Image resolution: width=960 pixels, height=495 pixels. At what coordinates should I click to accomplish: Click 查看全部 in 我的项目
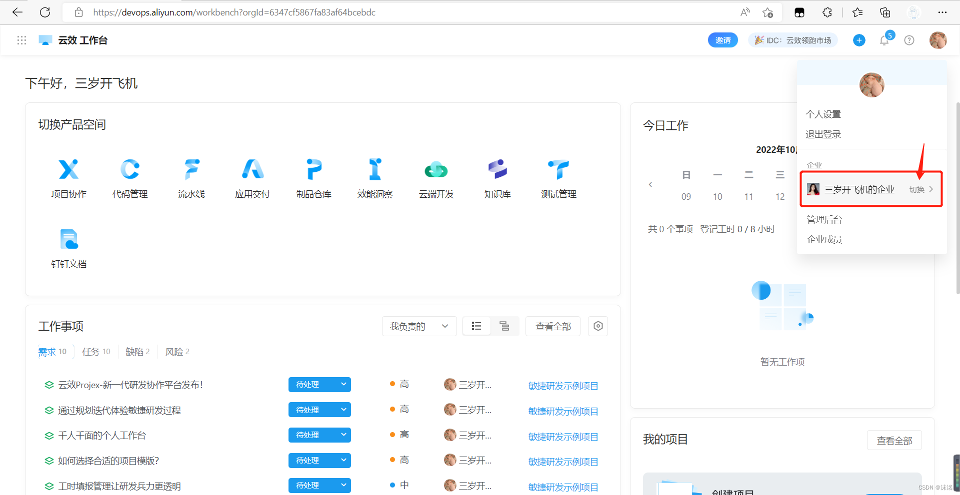pos(894,441)
